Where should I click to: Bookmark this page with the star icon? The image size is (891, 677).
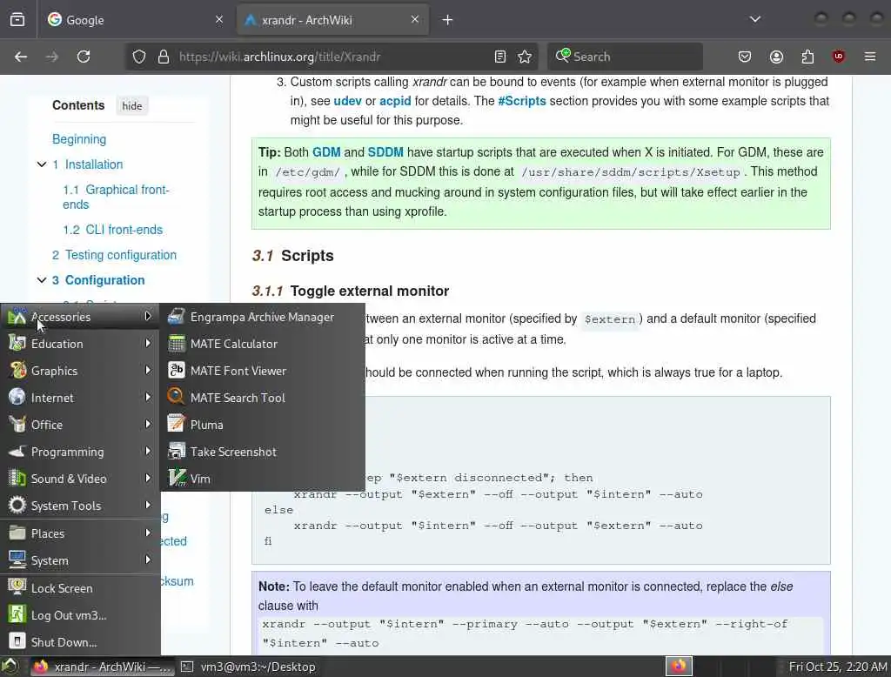tap(525, 57)
